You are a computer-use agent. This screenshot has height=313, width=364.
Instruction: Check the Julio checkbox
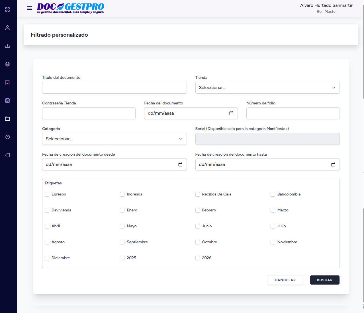click(273, 226)
